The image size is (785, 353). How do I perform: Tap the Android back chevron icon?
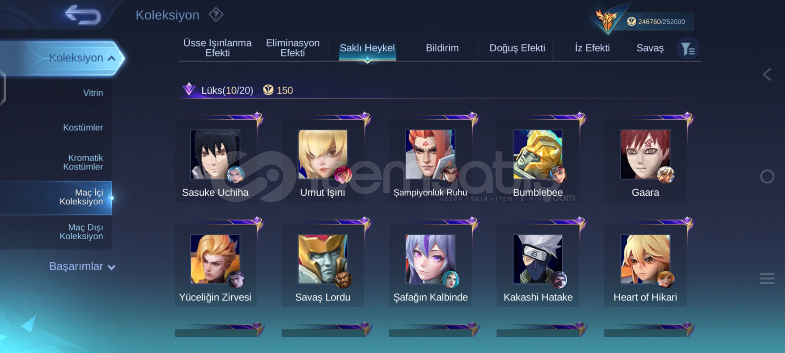point(767,75)
